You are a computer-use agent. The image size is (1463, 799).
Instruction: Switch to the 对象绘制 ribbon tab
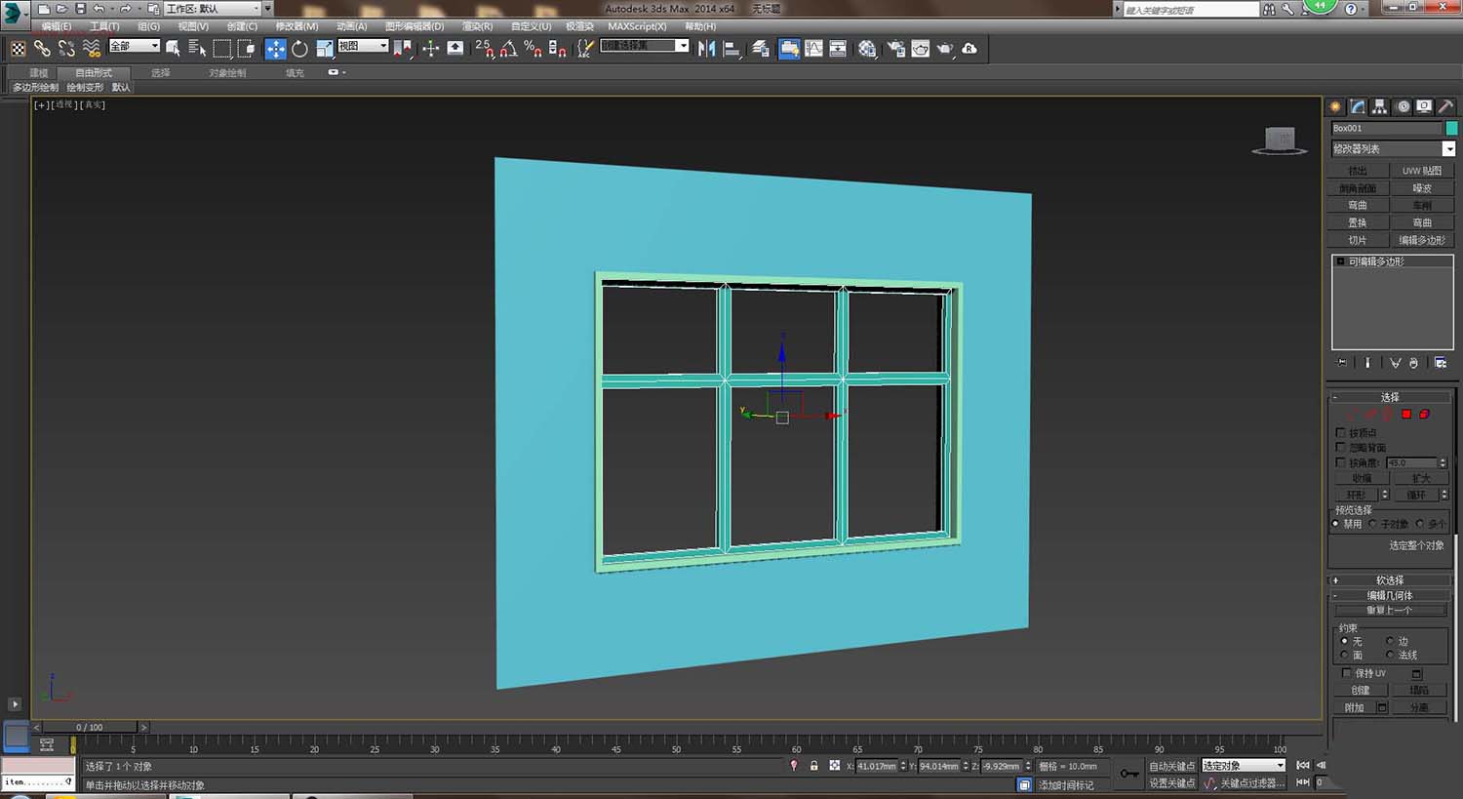coord(227,73)
